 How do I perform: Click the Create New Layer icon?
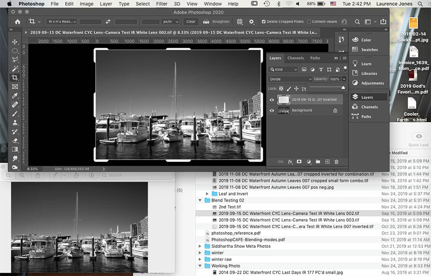[x=327, y=162]
